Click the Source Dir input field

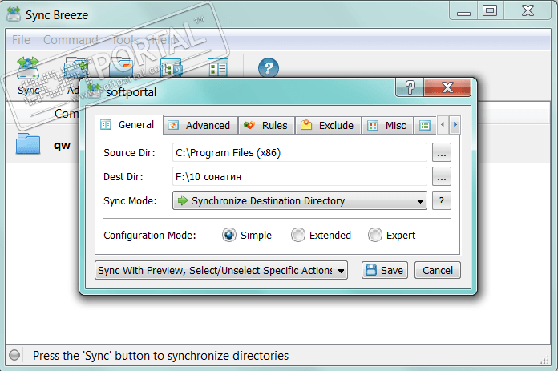pyautogui.click(x=300, y=152)
